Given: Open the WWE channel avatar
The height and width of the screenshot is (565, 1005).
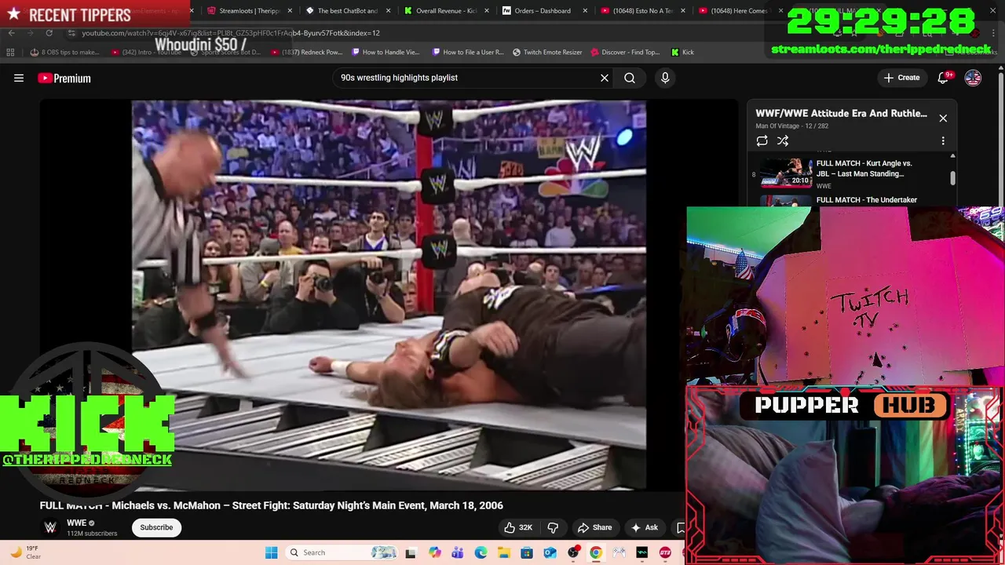Looking at the screenshot, I should 50,527.
